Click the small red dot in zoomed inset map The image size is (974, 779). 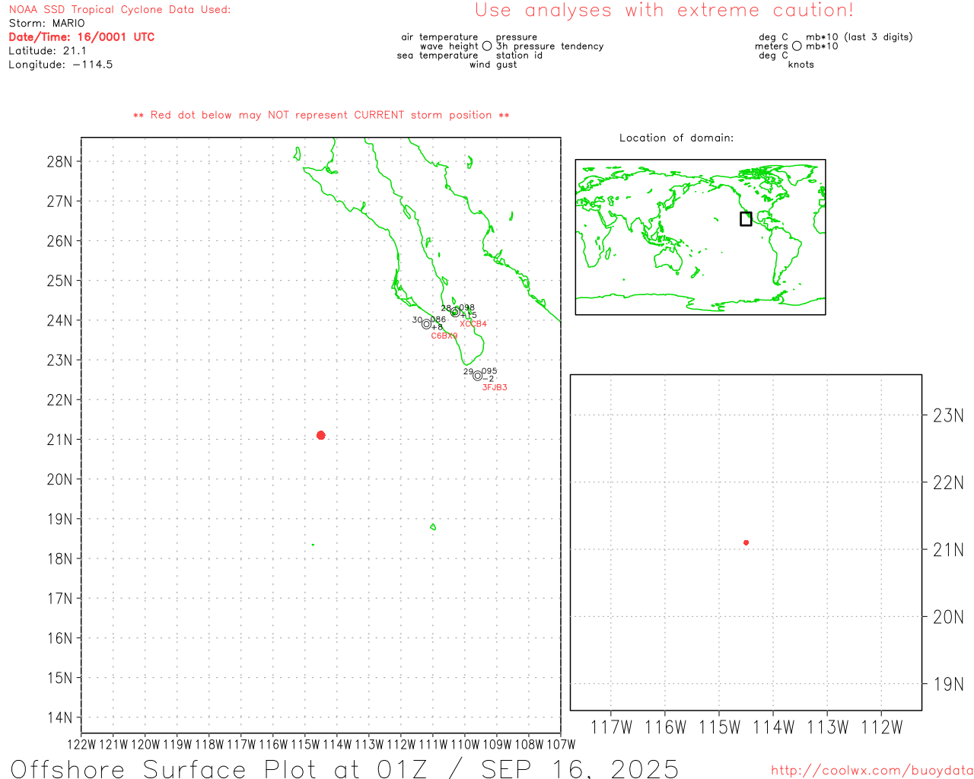746,542
